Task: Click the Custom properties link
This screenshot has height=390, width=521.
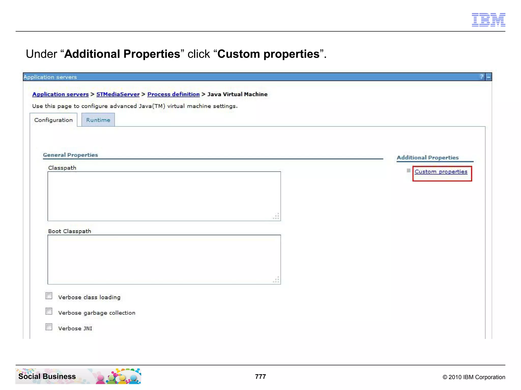Action: [441, 172]
